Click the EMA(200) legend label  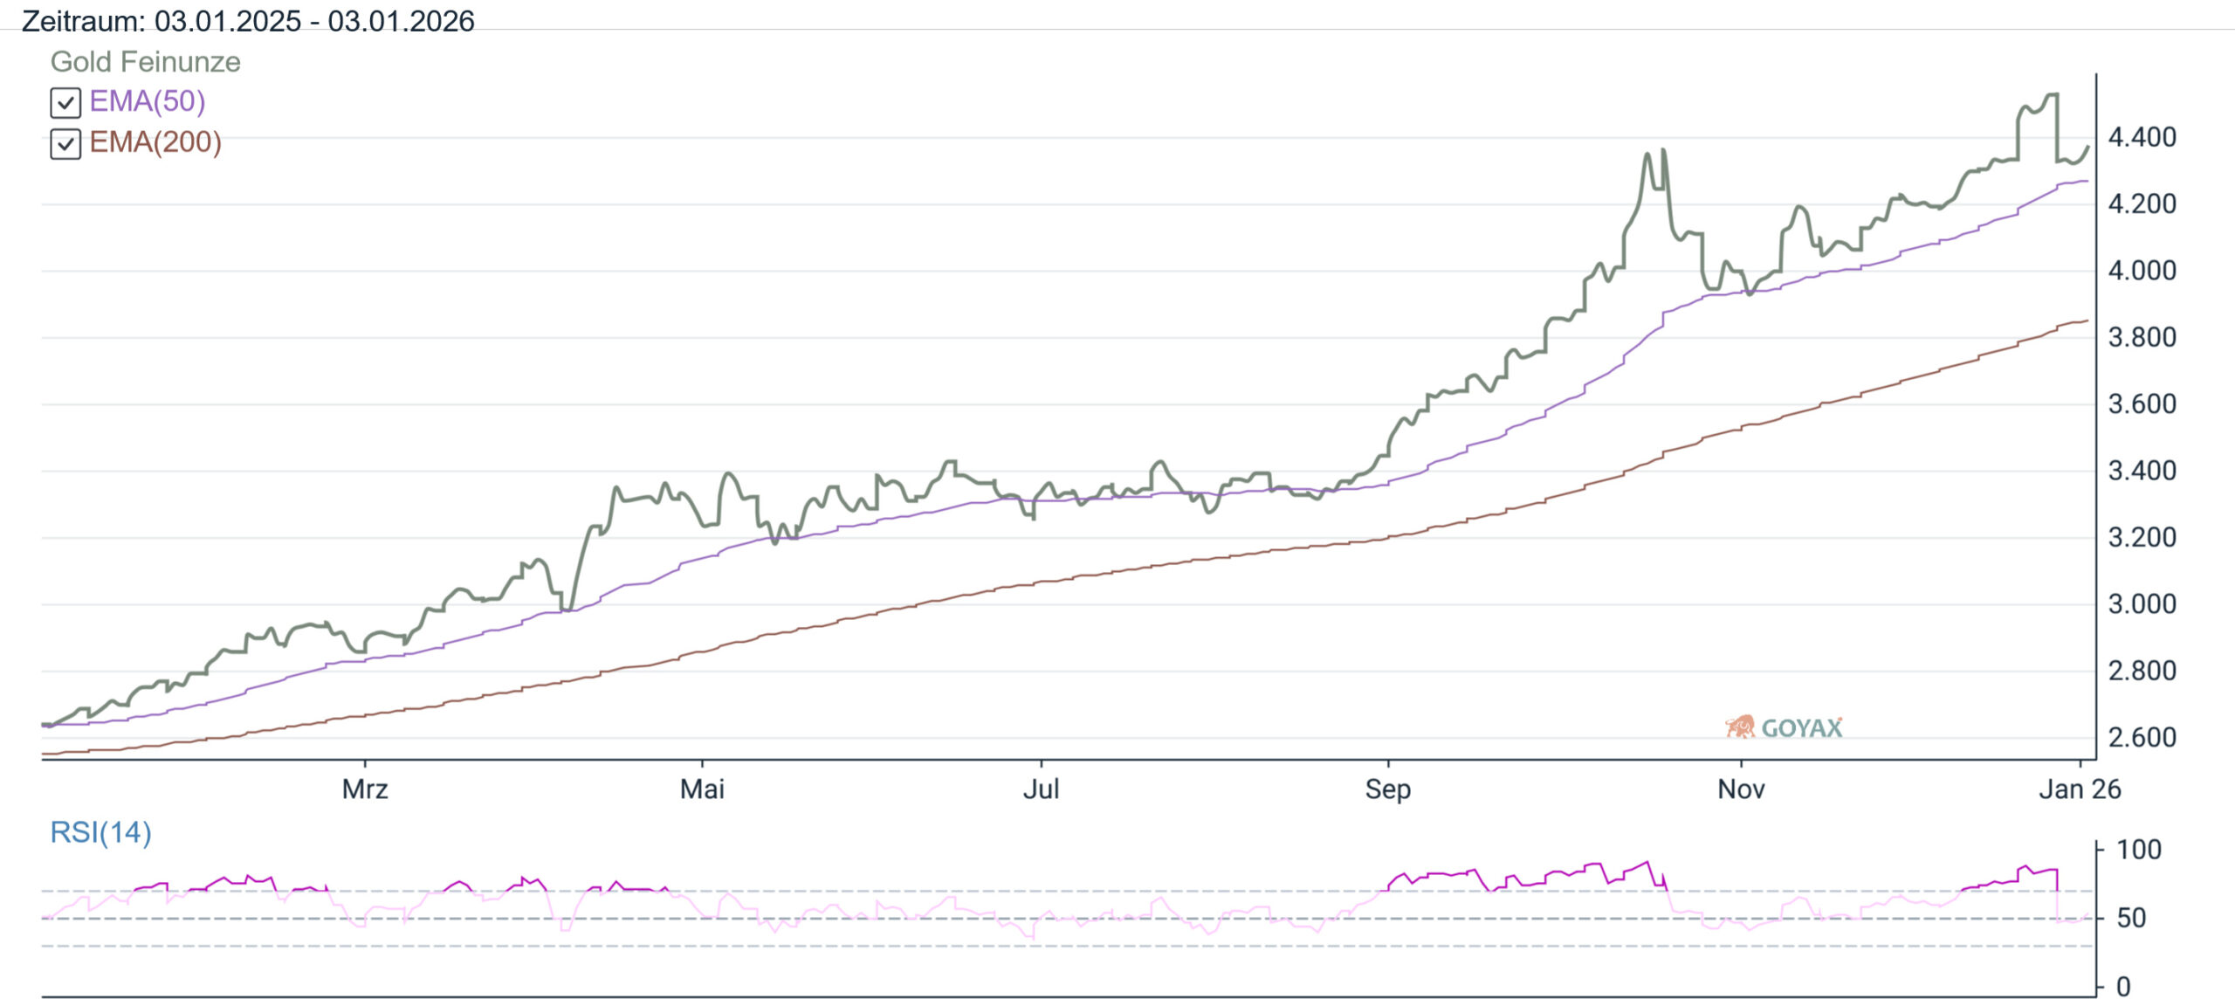(155, 141)
